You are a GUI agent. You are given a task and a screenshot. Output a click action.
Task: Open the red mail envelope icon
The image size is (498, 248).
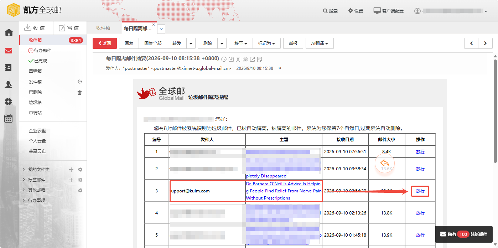click(x=9, y=51)
